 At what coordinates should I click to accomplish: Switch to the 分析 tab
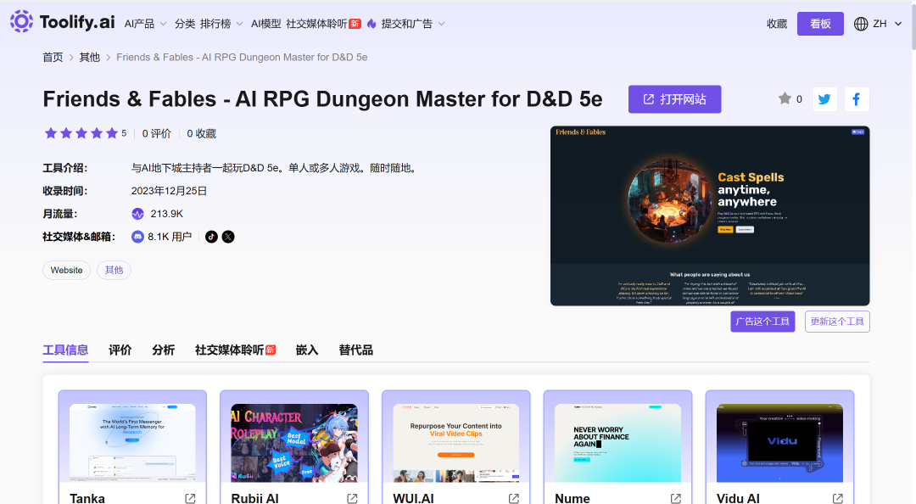coord(164,350)
